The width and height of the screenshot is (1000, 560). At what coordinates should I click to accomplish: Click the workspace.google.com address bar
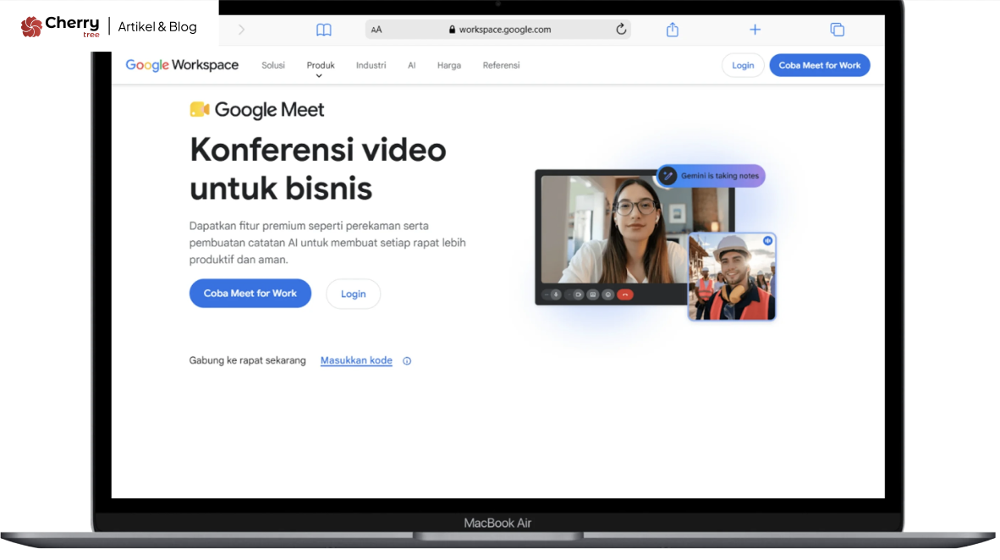(x=498, y=30)
